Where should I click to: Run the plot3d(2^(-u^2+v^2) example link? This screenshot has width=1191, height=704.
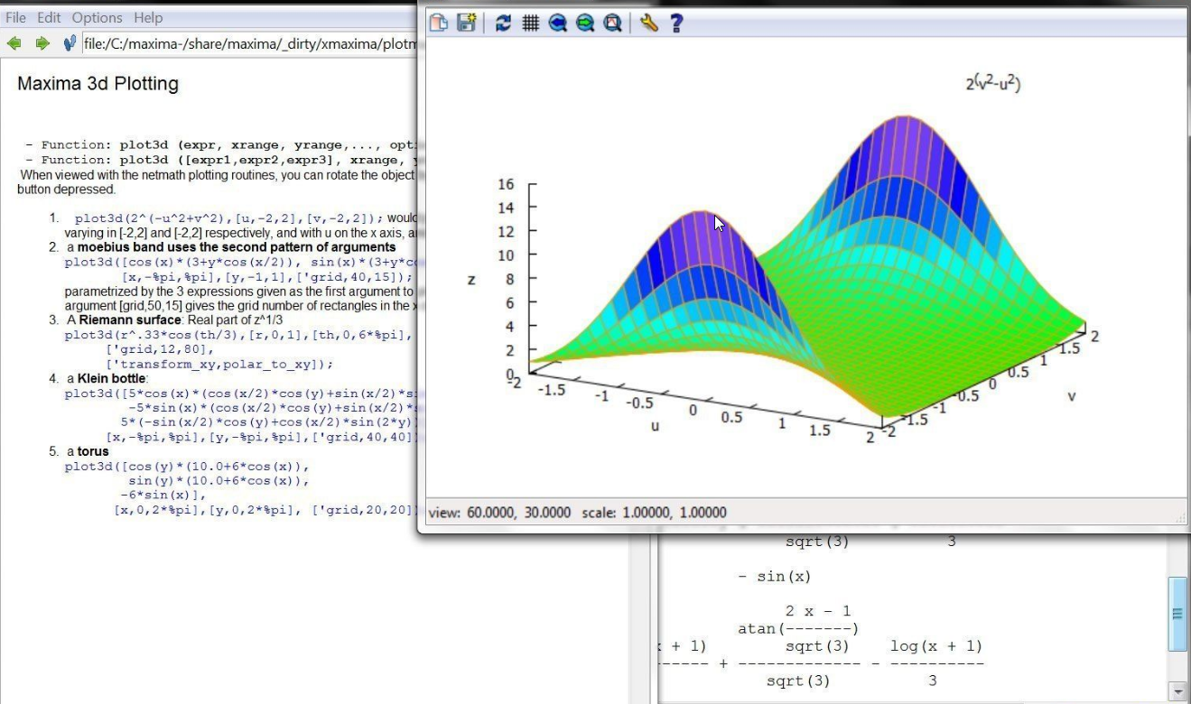point(229,218)
